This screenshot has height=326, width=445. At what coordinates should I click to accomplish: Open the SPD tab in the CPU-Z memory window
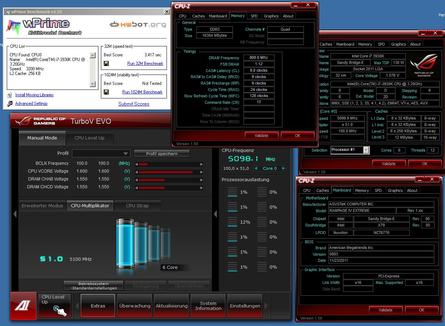click(x=254, y=16)
